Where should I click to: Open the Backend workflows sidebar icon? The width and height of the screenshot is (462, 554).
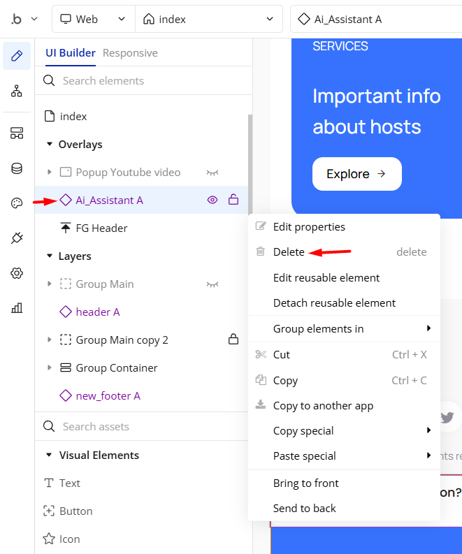coord(17,133)
